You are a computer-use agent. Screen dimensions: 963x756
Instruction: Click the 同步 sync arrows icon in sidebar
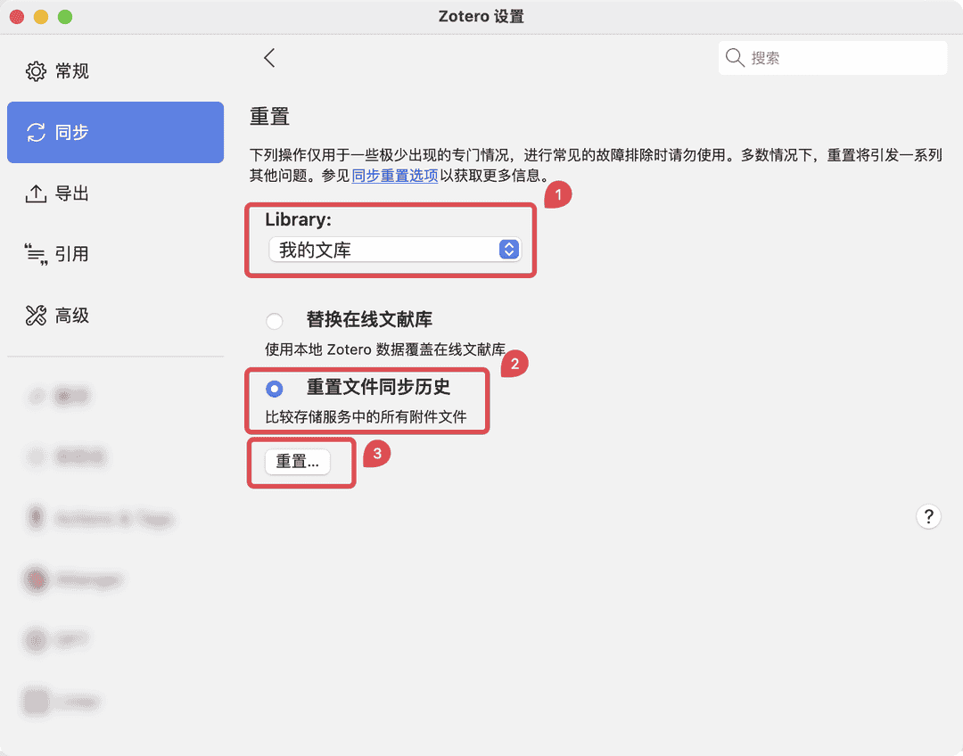pos(36,132)
